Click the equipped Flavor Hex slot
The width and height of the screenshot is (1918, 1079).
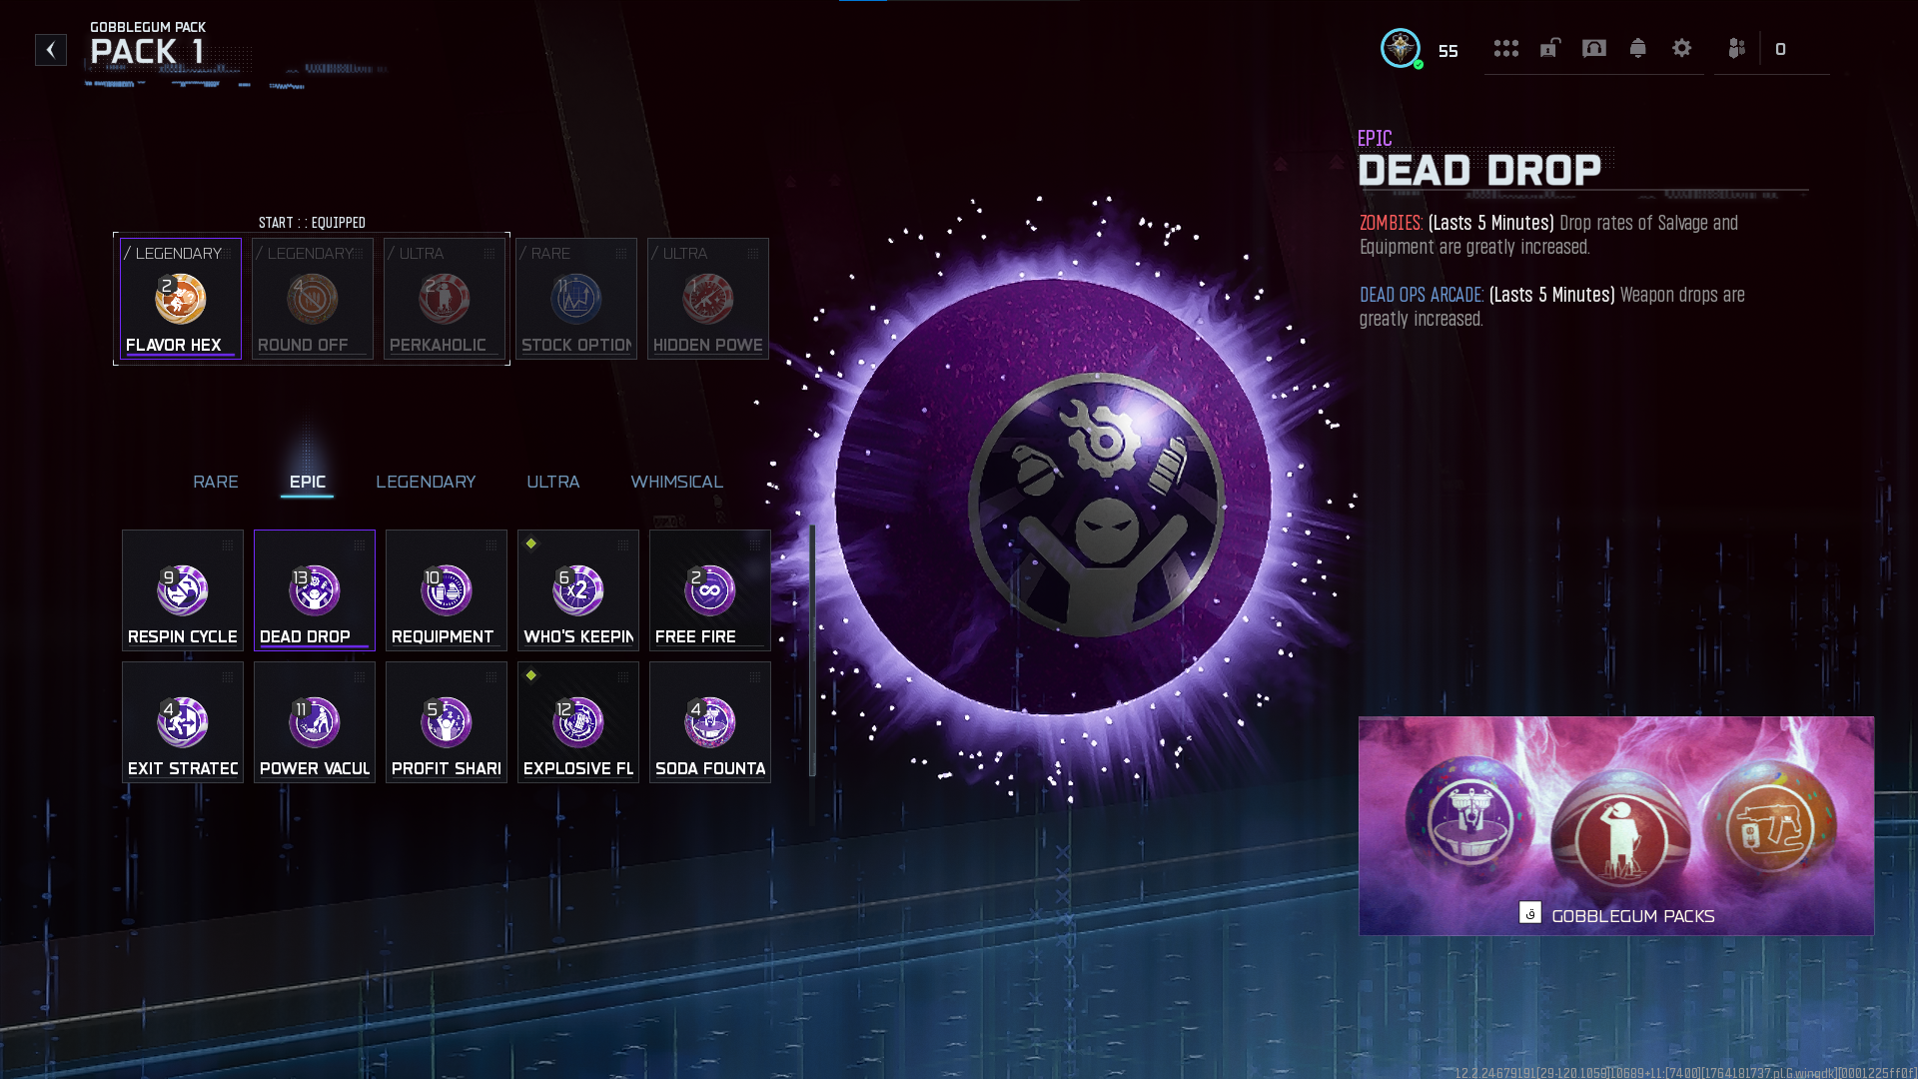tap(181, 299)
